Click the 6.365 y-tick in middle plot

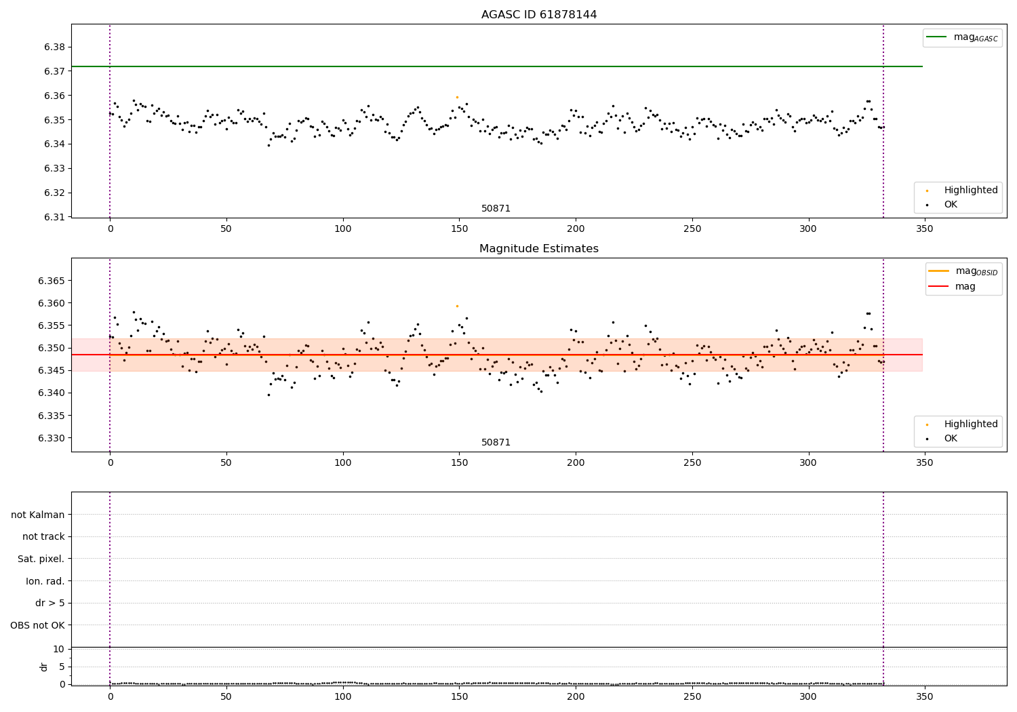coord(52,281)
